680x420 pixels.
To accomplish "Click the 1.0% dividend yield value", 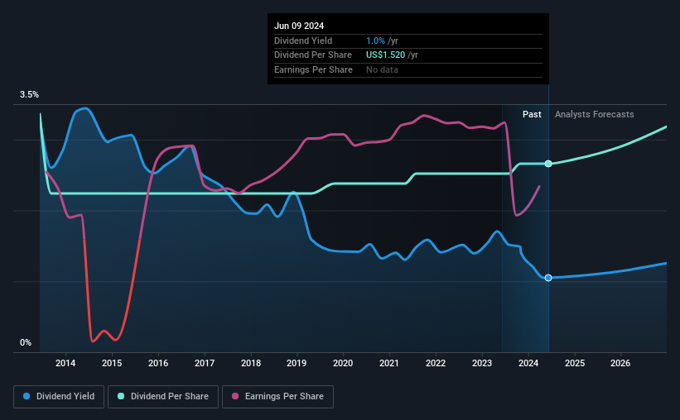I will [375, 41].
